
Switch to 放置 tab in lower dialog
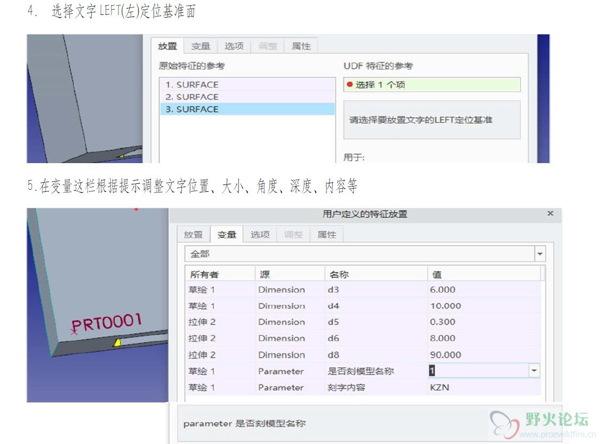(193, 235)
